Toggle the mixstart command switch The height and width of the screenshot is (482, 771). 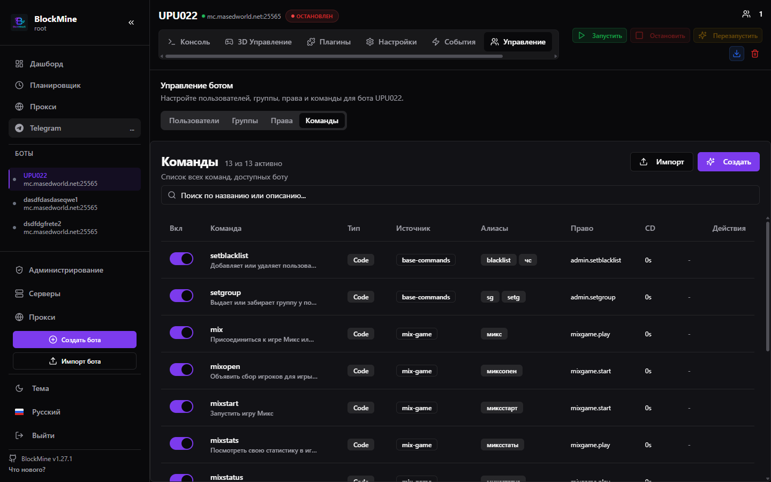[x=182, y=406]
